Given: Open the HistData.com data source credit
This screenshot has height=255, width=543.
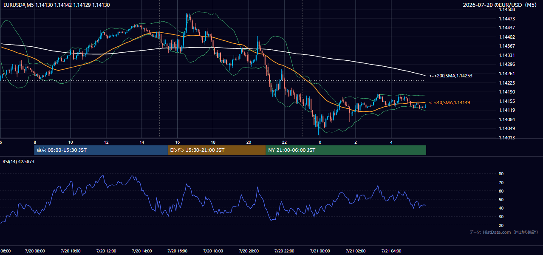Looking at the screenshot, I should coord(503,232).
